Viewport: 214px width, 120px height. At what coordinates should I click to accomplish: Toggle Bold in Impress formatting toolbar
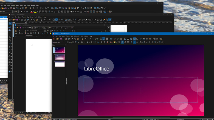pos(82,42)
